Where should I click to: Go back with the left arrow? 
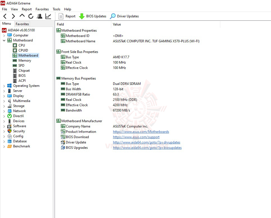click(5, 16)
